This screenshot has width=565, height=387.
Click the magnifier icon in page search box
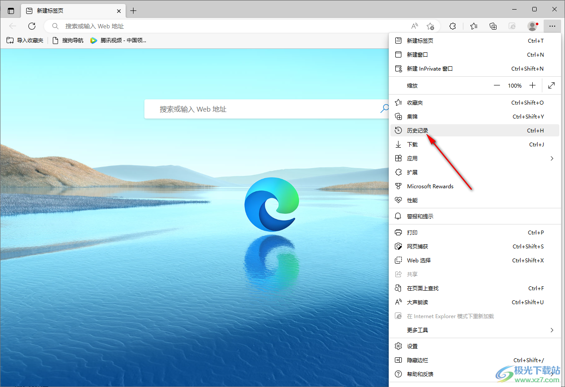(x=384, y=109)
